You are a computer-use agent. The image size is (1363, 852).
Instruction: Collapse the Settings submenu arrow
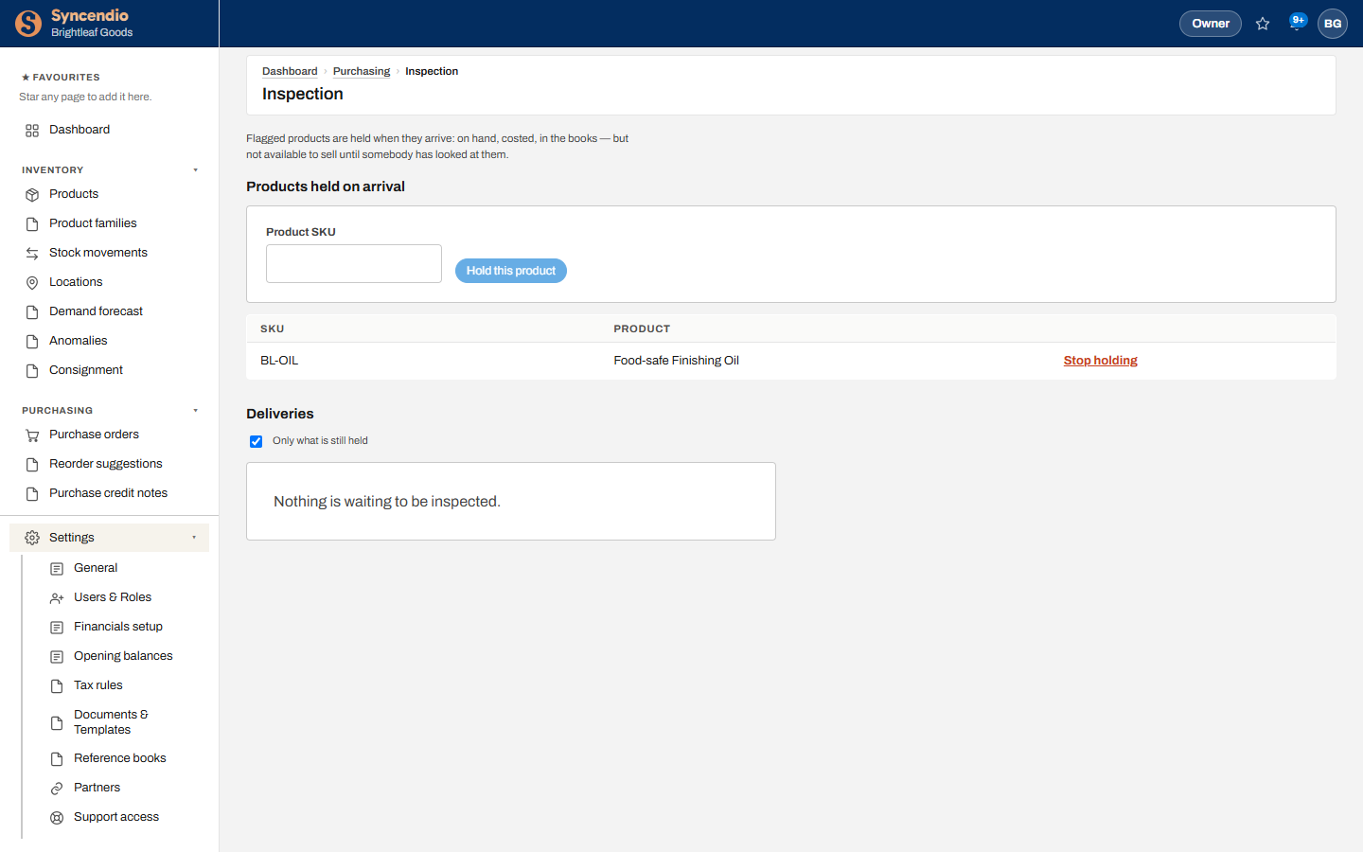194,538
